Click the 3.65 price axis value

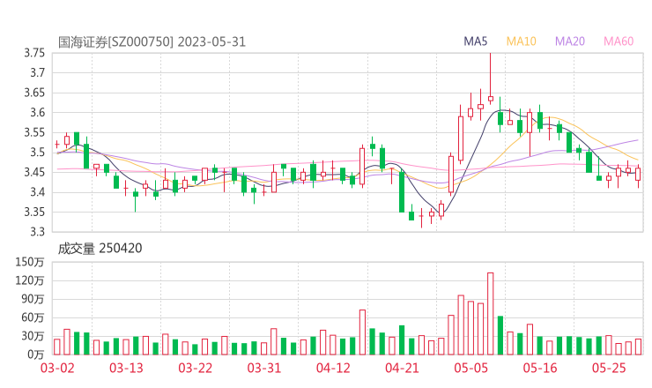pos(34,93)
